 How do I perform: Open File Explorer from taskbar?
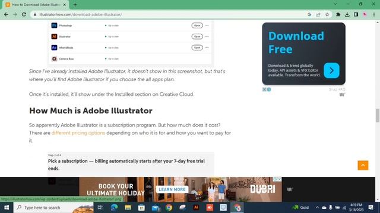click(128, 208)
